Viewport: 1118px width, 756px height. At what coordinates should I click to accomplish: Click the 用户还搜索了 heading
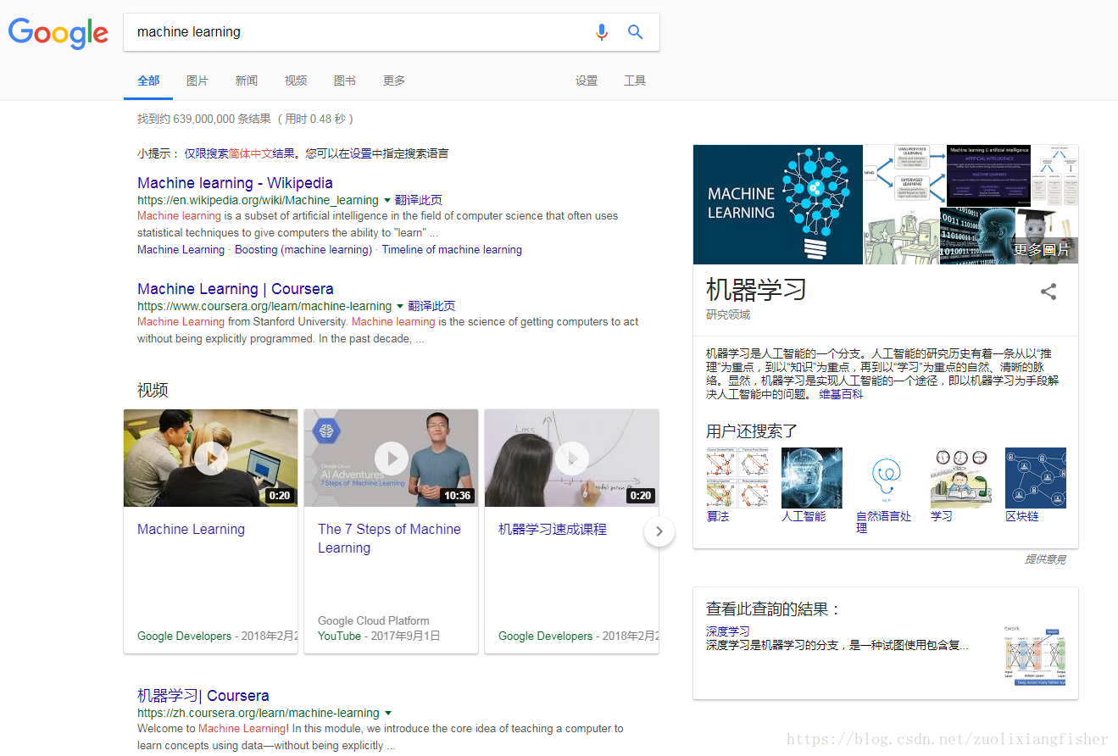click(752, 431)
